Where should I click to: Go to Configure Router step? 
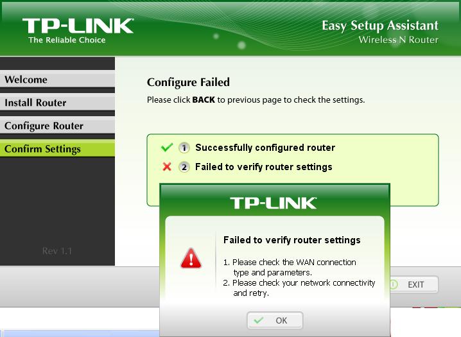tap(57, 126)
